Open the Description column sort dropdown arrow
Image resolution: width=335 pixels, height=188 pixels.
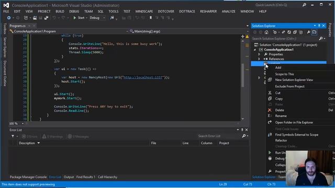[x=38, y=143]
